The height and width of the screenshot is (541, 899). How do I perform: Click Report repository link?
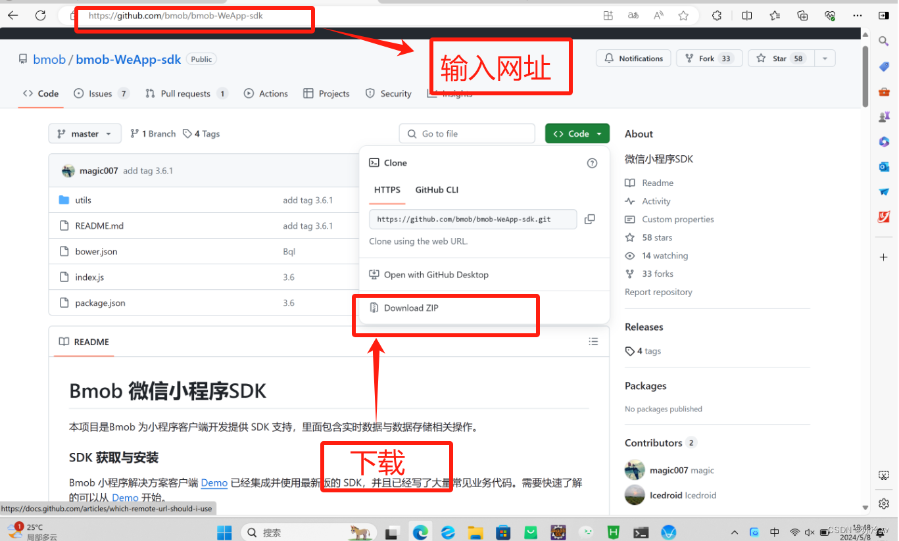click(x=658, y=292)
